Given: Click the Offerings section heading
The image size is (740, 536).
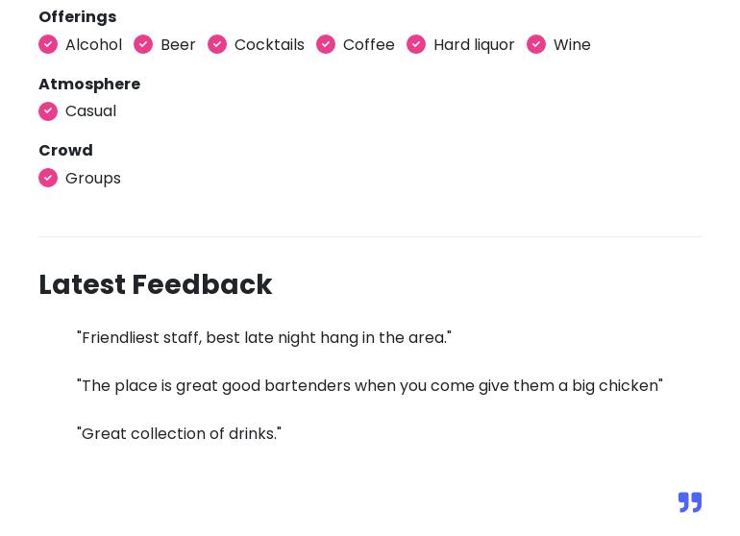Looking at the screenshot, I should 77,17.
